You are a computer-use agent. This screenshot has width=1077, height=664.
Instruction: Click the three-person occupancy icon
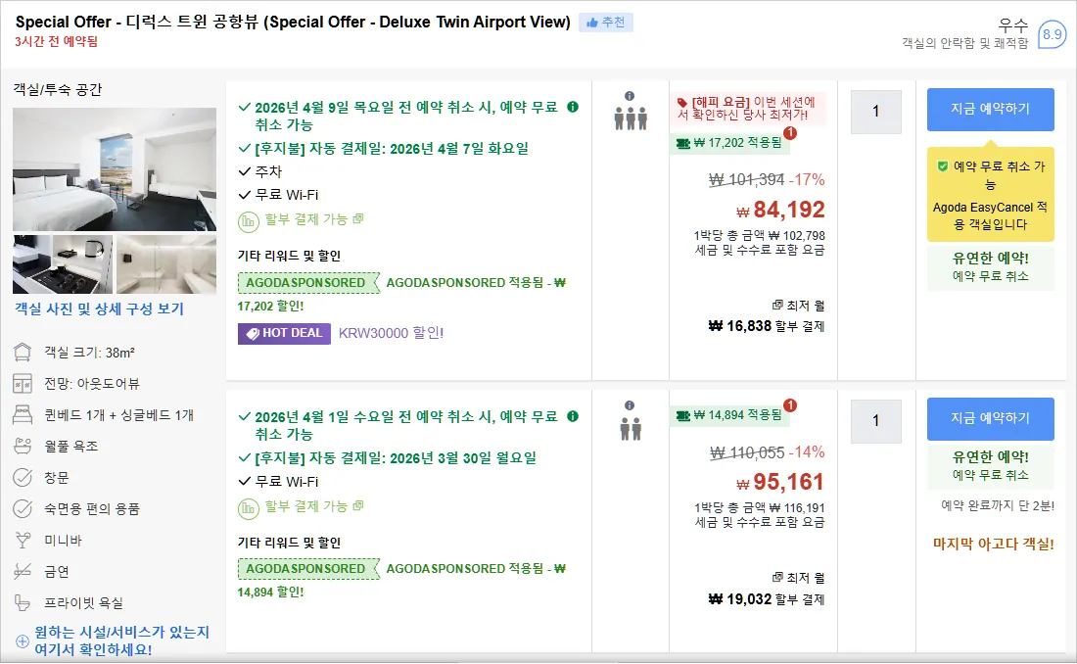click(631, 119)
